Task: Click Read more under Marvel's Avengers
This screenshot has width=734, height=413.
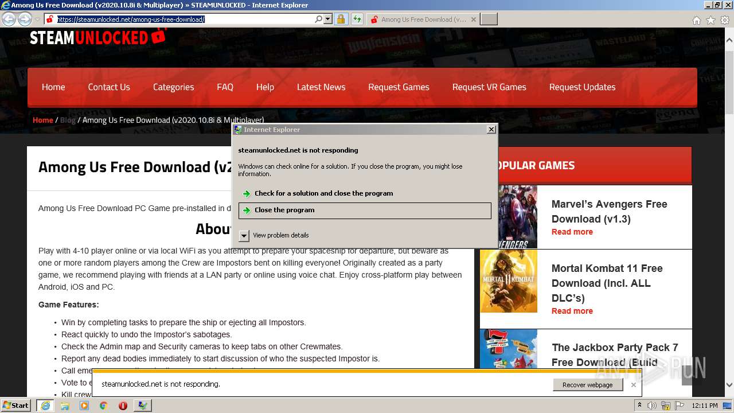Action: coord(572,232)
